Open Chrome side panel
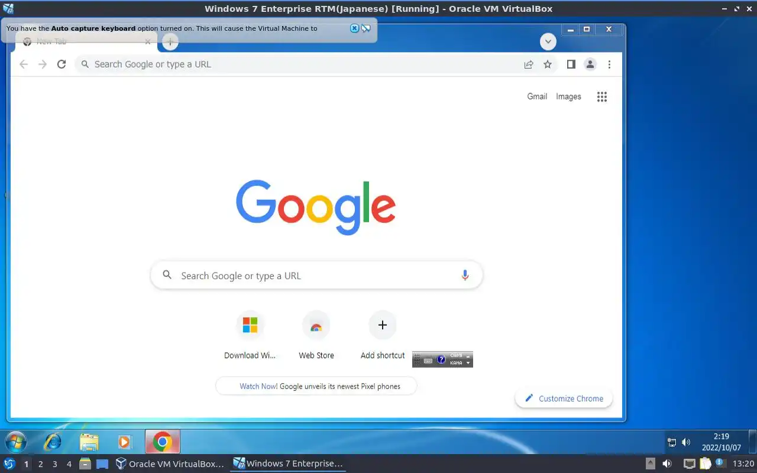Image resolution: width=757 pixels, height=473 pixels. pos(571,64)
